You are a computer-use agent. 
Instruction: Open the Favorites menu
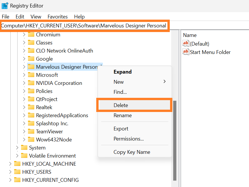click(x=58, y=17)
